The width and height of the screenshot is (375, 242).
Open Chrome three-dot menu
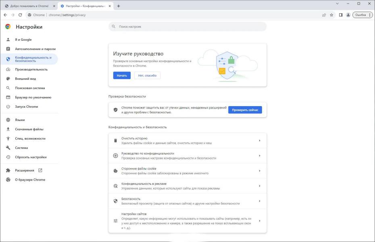click(370, 15)
